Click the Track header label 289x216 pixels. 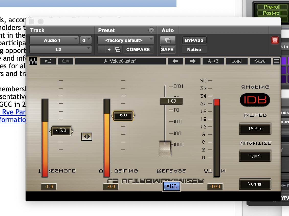[37, 30]
